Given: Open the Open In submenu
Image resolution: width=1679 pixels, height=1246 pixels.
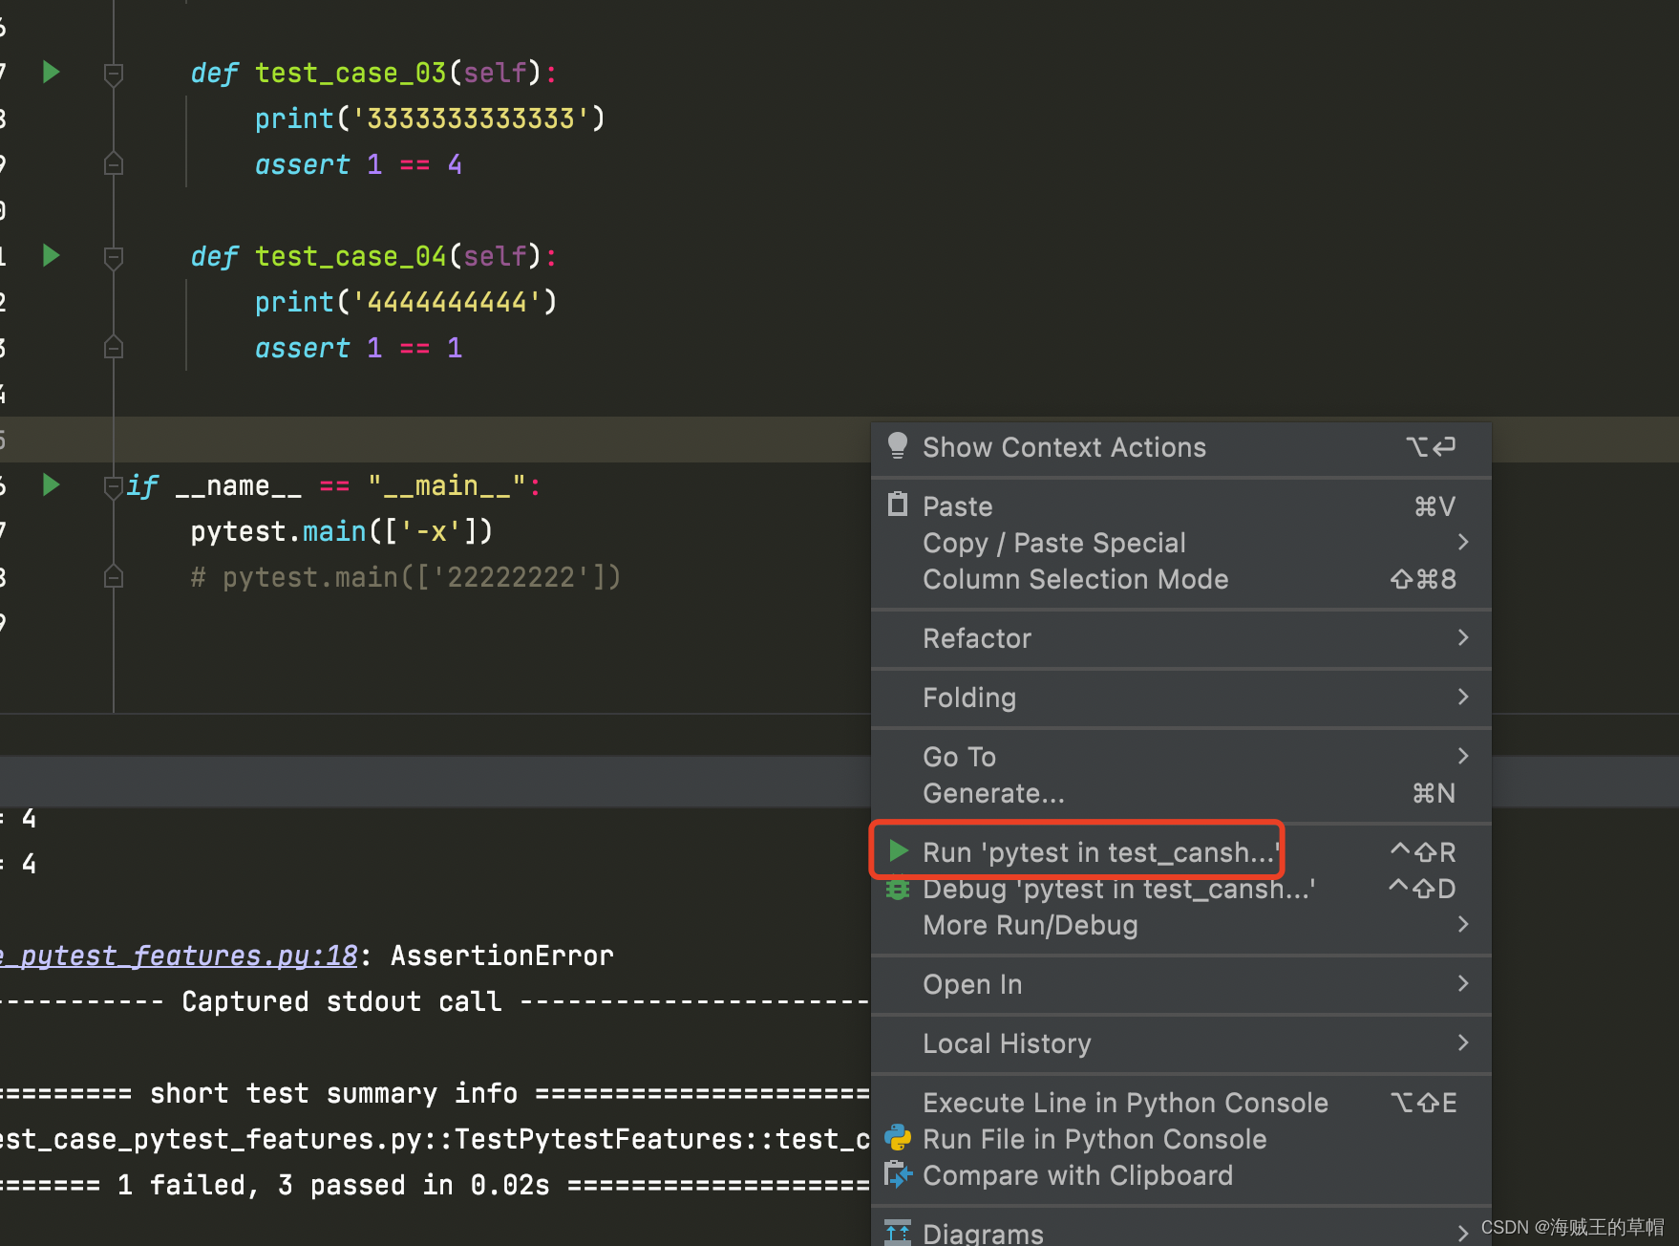Looking at the screenshot, I should coord(1181,984).
